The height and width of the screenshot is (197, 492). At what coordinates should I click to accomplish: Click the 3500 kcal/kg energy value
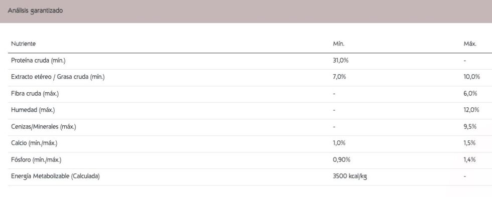349,176
